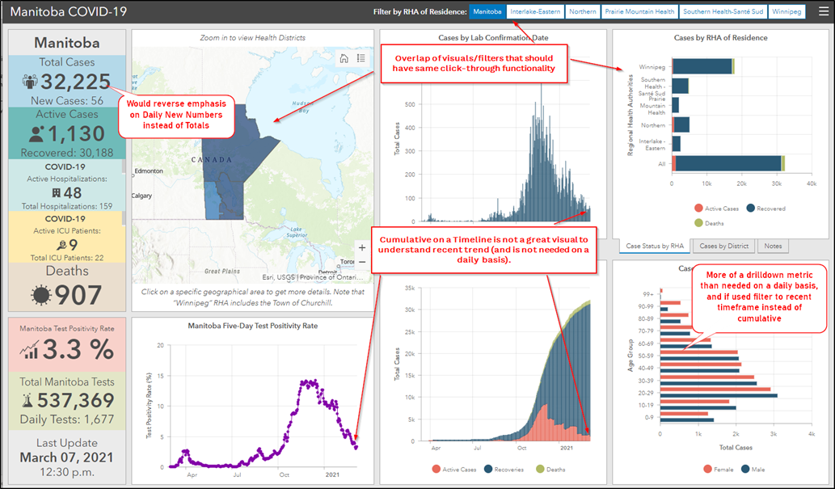Filter by Prairie Mountain Health
Screen dimensions: 835x489
(x=639, y=11)
